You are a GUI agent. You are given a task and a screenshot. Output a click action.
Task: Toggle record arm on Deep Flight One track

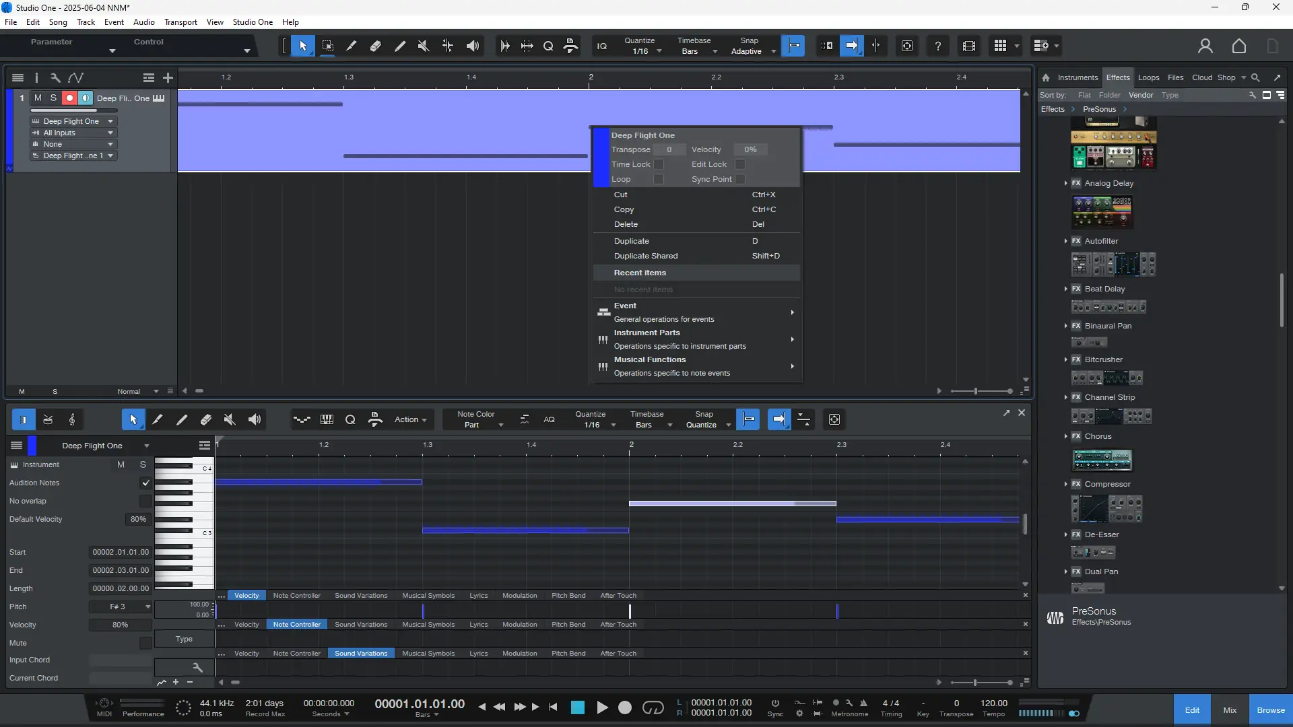(x=69, y=98)
